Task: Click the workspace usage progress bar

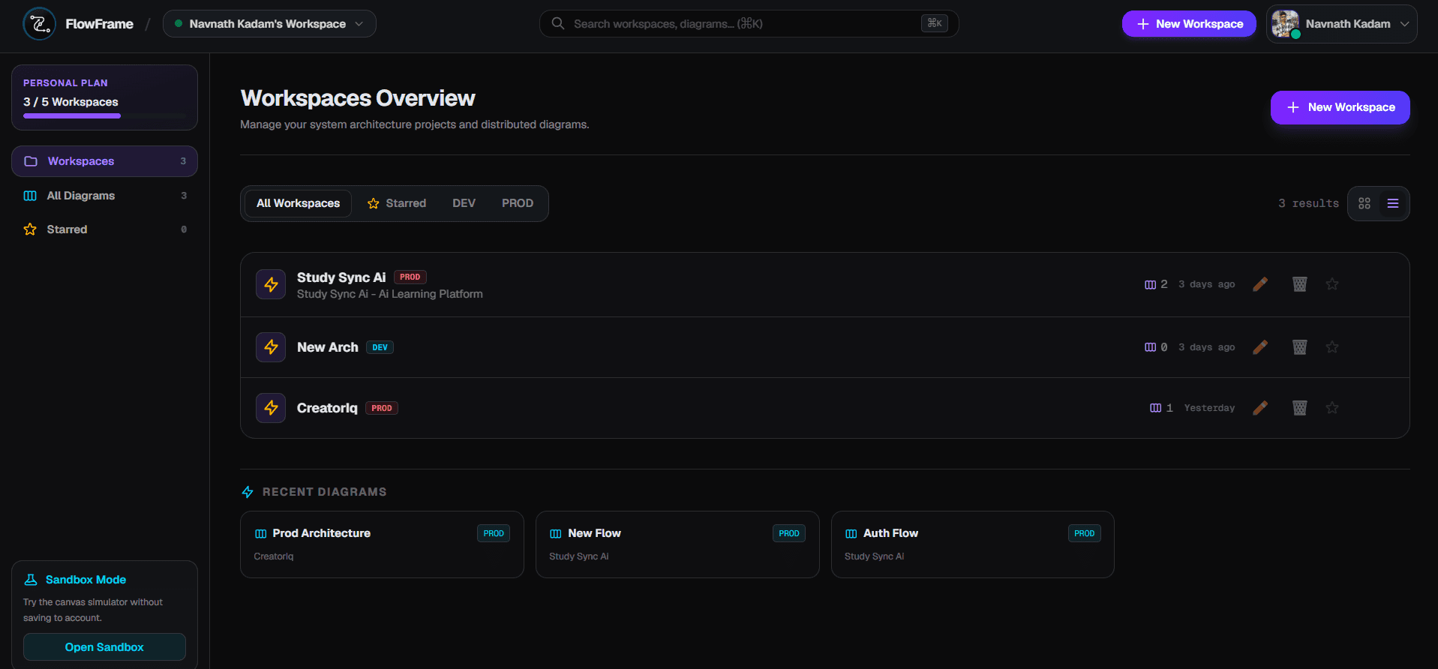Action: click(x=104, y=116)
